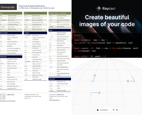
Task: Click the Account Settings row
Action: click(x=35, y=44)
